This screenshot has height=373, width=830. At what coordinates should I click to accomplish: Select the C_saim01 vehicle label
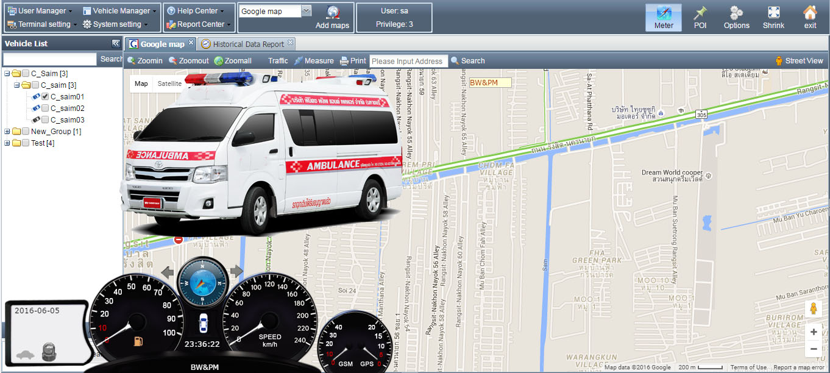[x=67, y=97]
